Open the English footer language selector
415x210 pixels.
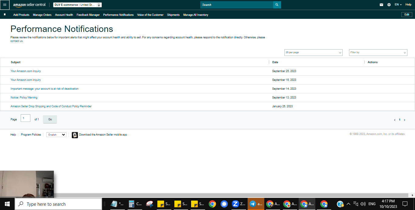[x=56, y=135]
